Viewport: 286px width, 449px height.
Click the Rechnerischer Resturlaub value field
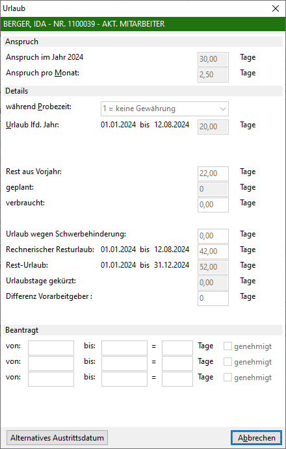point(213,251)
